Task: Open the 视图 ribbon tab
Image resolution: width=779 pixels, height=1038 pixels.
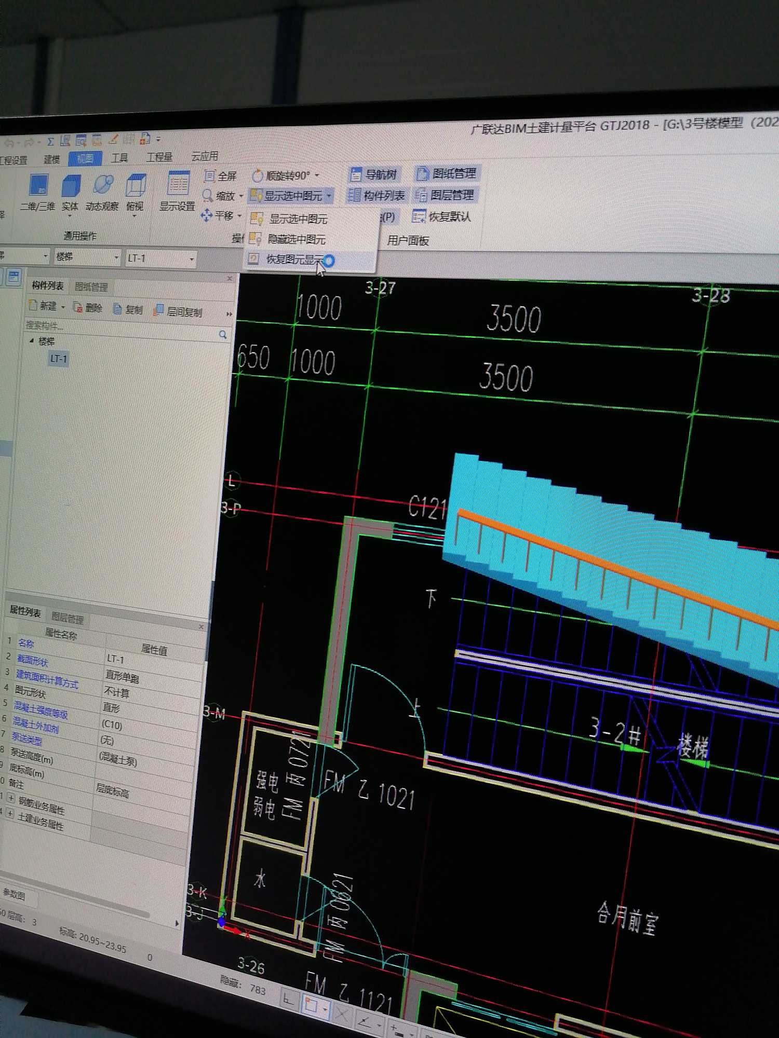Action: 85,159
